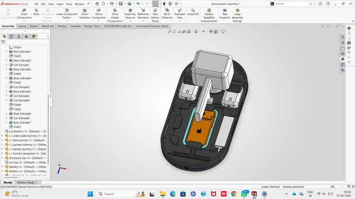Select camera dummy<1> component
355x199 pixels.
(x=26, y=145)
